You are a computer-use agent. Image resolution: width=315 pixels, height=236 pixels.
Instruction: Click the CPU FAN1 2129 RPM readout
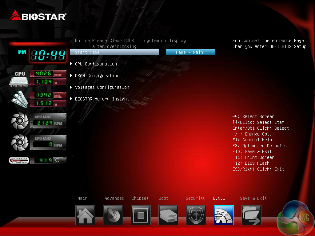[48, 121]
